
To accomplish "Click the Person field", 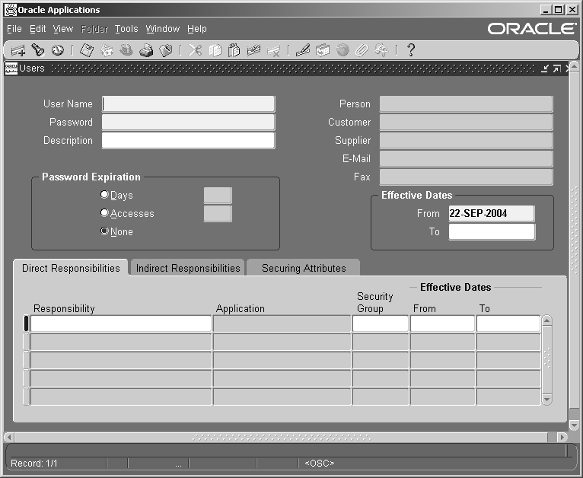I will pos(467,104).
